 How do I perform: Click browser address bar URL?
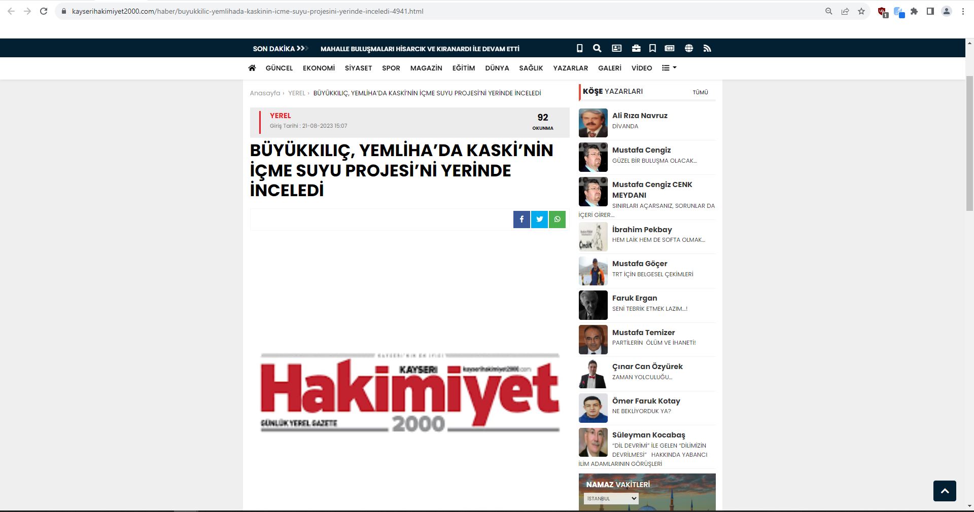pos(248,11)
